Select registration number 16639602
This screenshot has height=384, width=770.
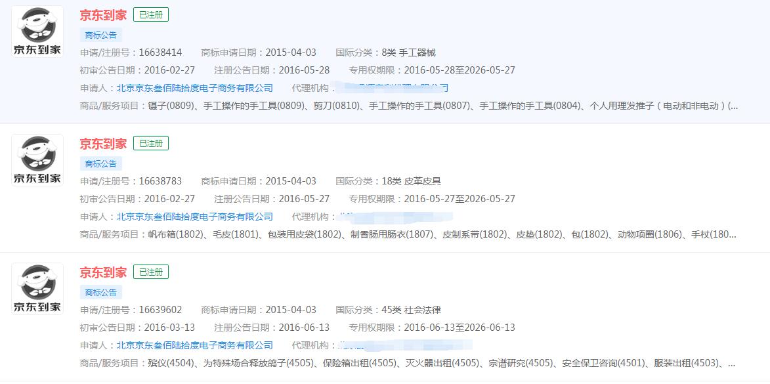pyautogui.click(x=160, y=310)
